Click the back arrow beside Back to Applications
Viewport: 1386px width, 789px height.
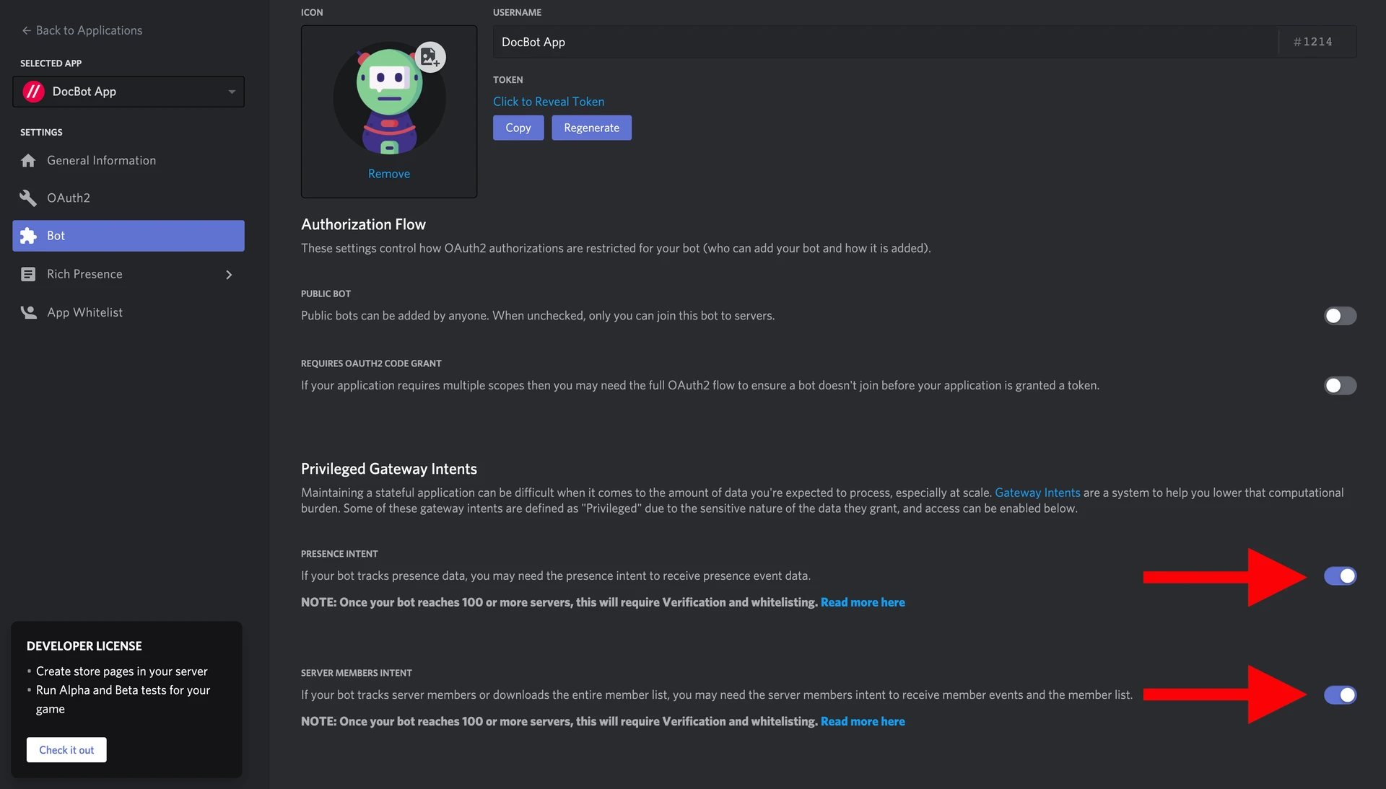point(26,30)
